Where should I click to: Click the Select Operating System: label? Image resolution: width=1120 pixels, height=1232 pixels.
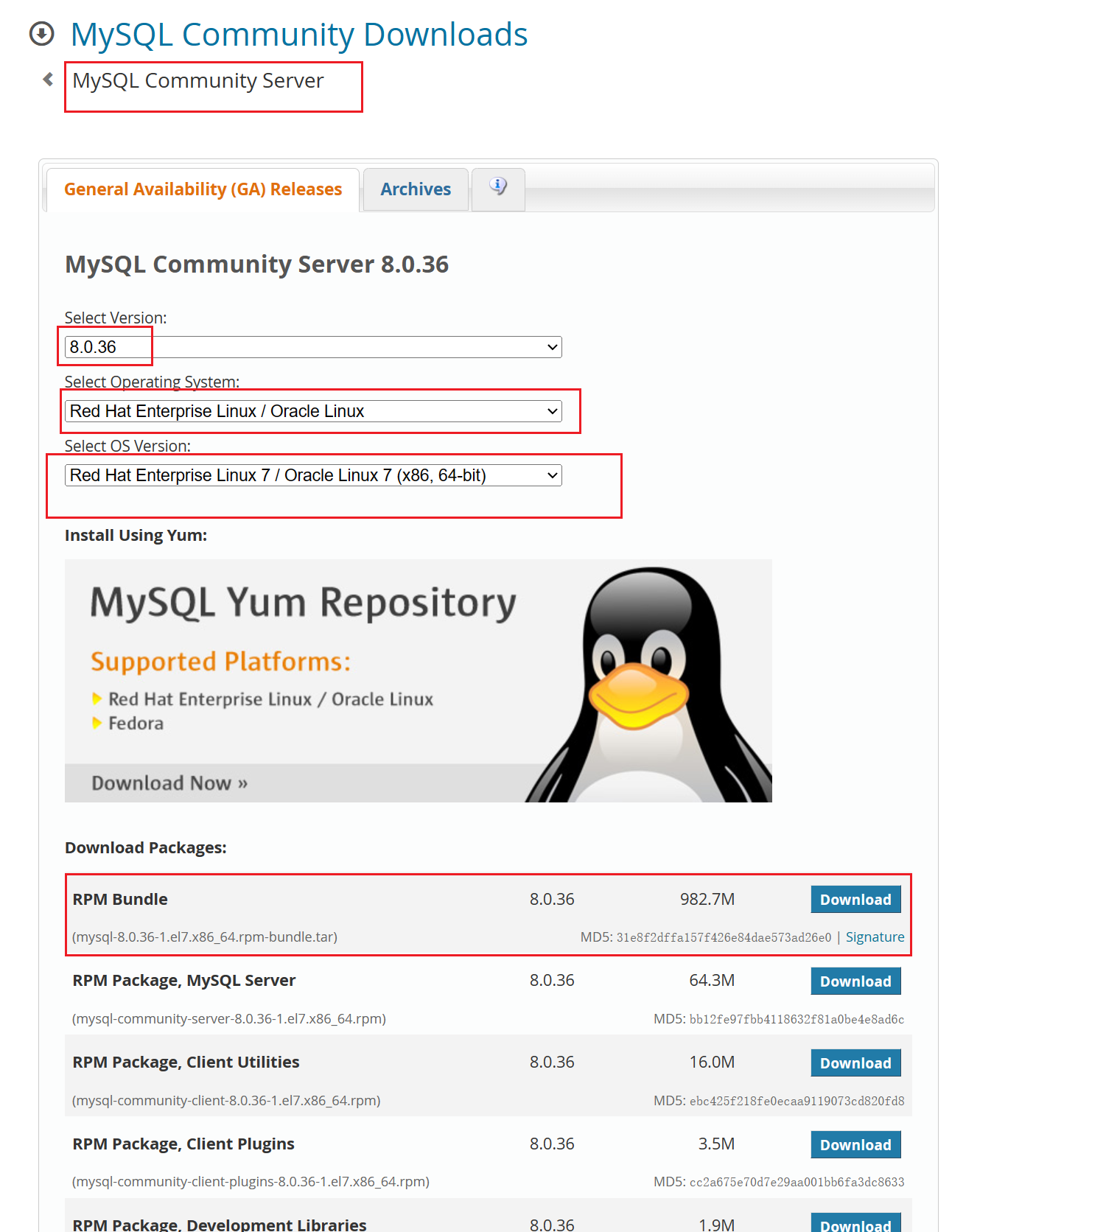[152, 382]
